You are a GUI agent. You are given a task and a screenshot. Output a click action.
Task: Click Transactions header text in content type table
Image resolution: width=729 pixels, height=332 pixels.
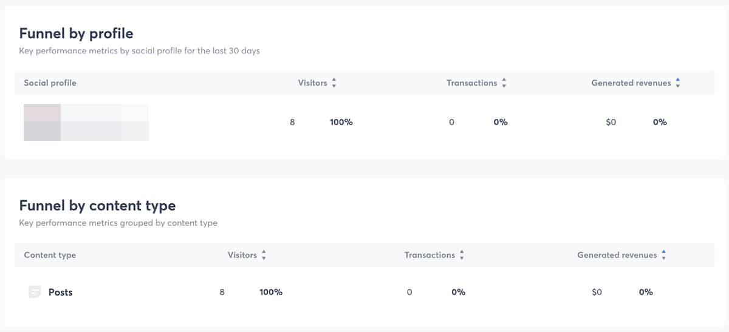(430, 255)
